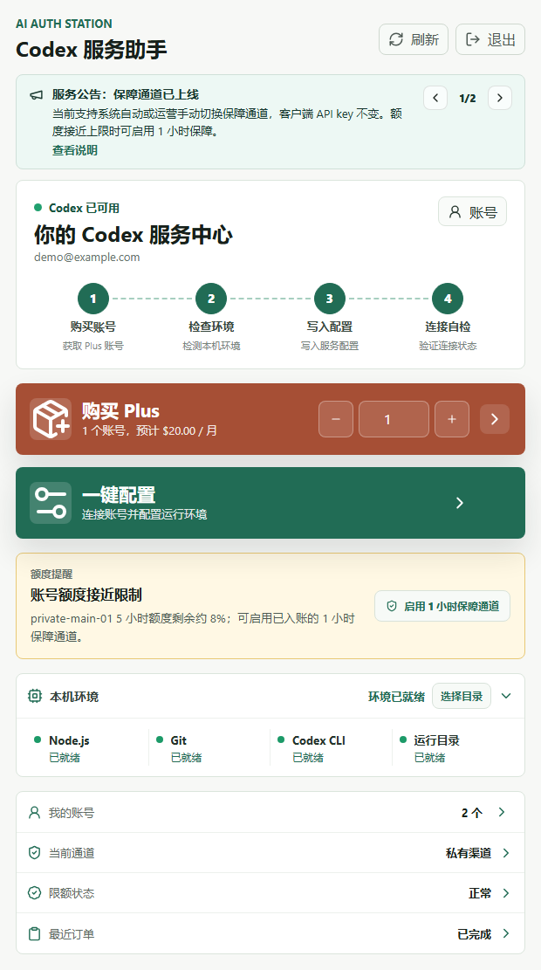541x970 pixels.
Task: Click the 私有渠道 value
Action: tap(469, 853)
